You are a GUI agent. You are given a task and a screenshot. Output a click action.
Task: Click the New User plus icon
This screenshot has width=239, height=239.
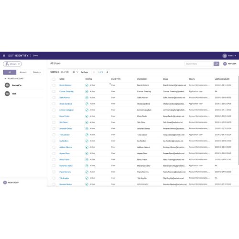pos(225,64)
